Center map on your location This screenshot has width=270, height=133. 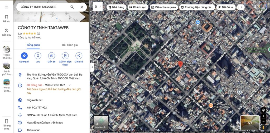click(x=263, y=110)
